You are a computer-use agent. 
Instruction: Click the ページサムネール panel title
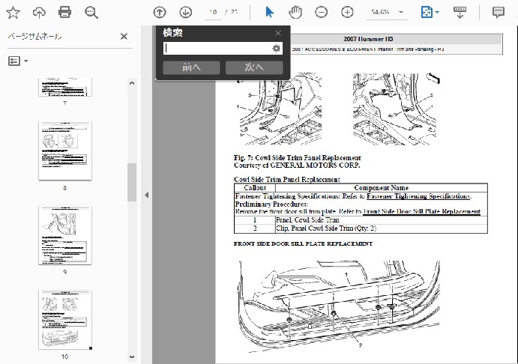pyautogui.click(x=34, y=36)
